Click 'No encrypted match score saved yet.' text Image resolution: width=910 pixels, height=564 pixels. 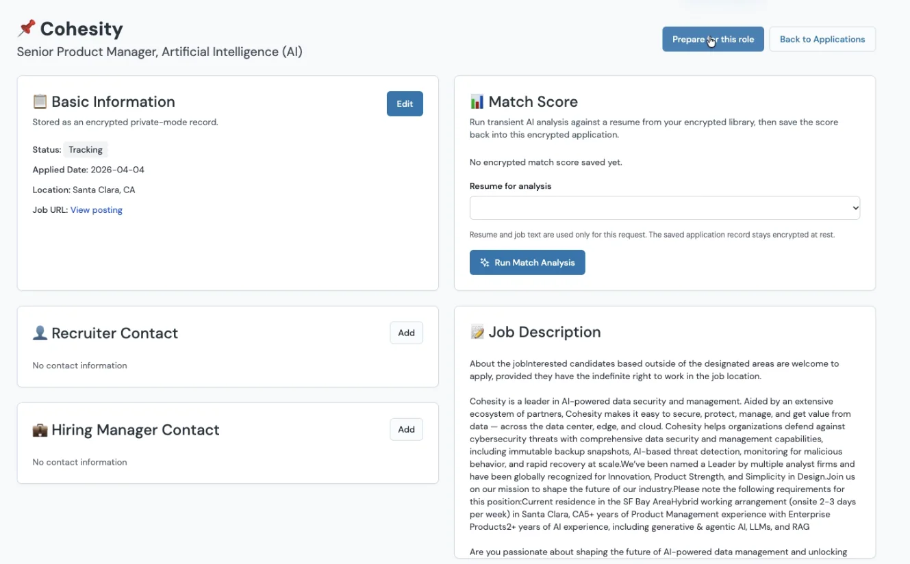(546, 162)
